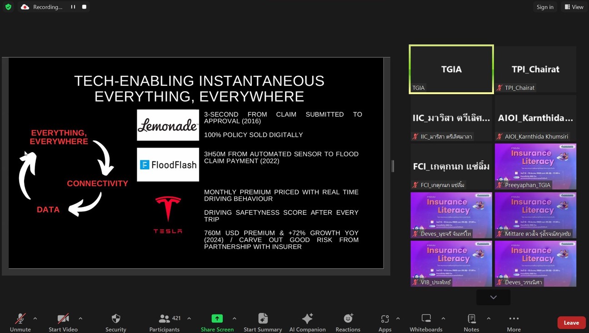Viewport: 589px width, 333px height.
Task: Click the muted mic icon on Deves_นุชจรี
Action: coord(415,234)
